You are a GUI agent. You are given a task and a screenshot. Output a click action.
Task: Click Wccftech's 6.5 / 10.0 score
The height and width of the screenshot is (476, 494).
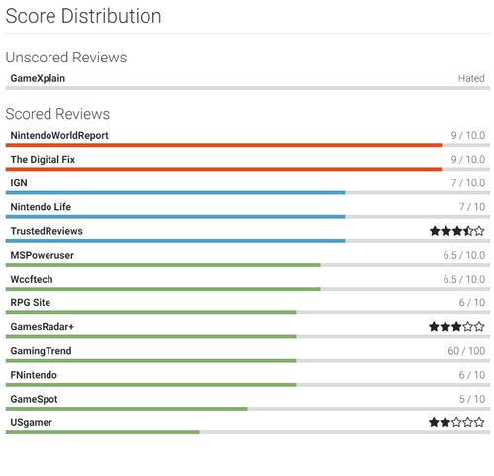click(x=464, y=279)
